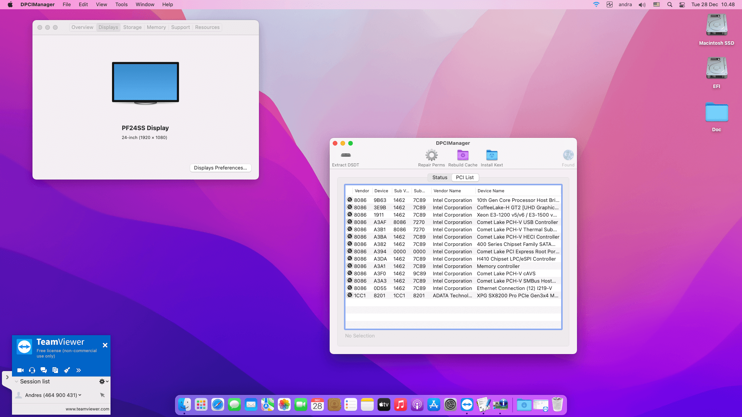Image resolution: width=742 pixels, height=417 pixels.
Task: Click the TeamViewer whiteboard brush icon
Action: tap(67, 370)
